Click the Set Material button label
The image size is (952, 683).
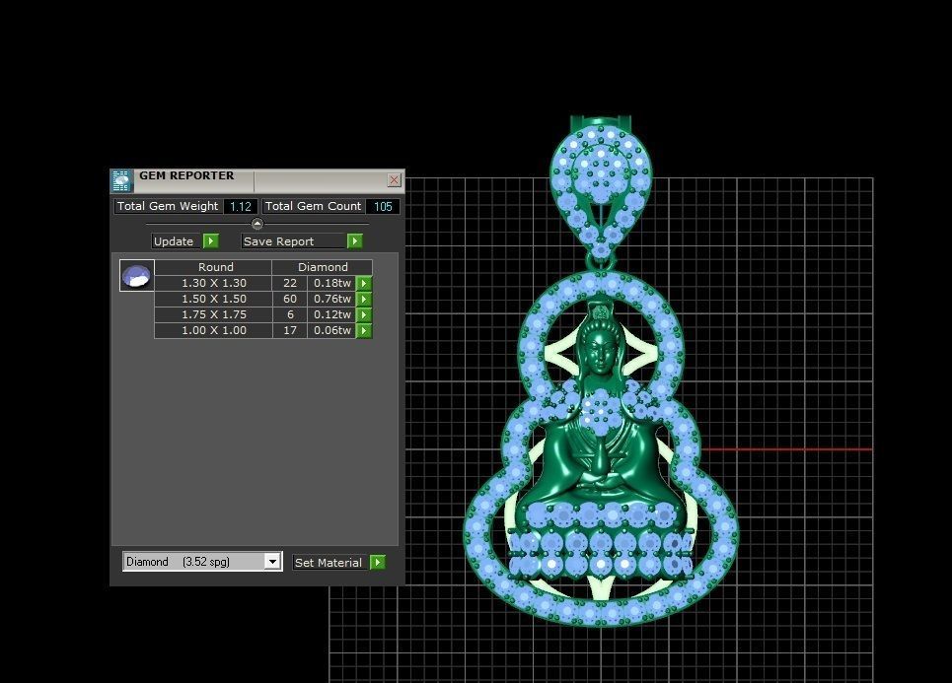coord(329,563)
